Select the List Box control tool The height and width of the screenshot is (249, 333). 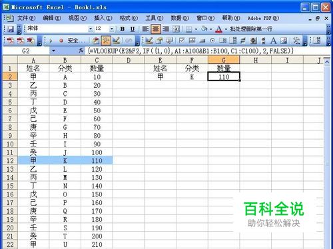(222, 41)
